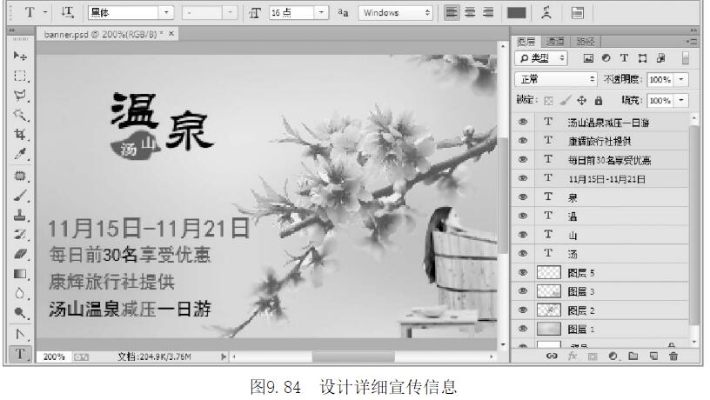Click the delete layer trash icon
Image resolution: width=710 pixels, height=400 pixels.
[673, 357]
